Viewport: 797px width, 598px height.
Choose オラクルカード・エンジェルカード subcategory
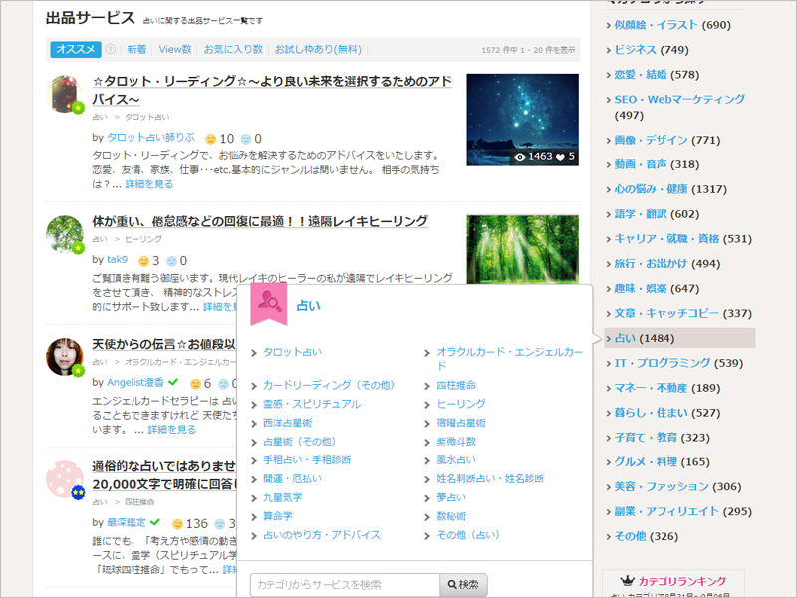(x=510, y=359)
